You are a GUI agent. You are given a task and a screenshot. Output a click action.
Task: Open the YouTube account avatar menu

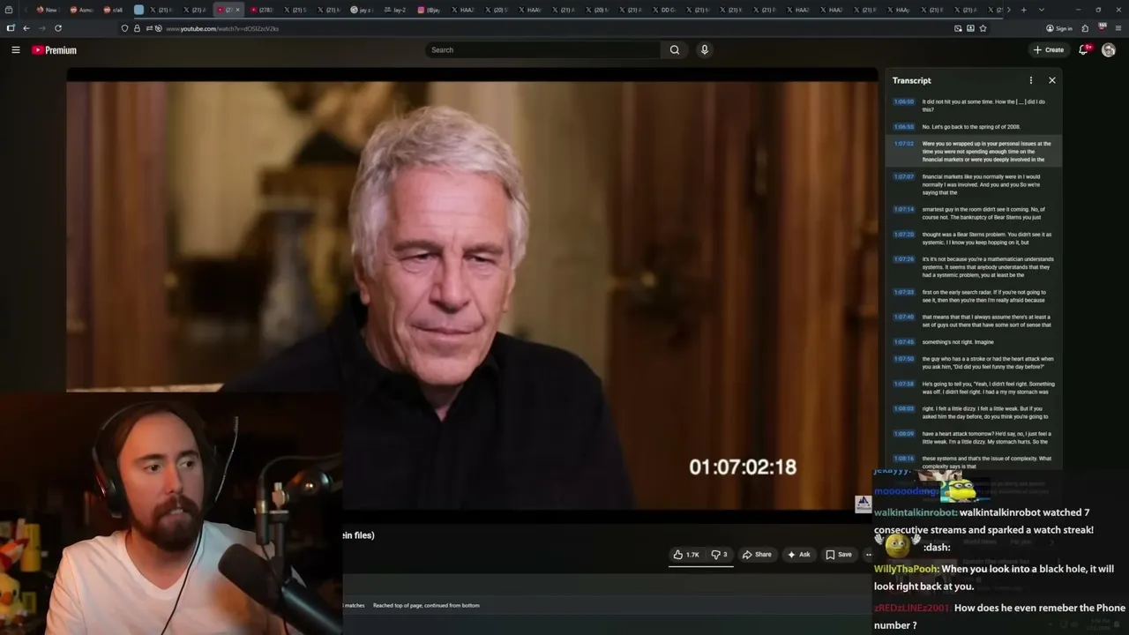(1109, 50)
